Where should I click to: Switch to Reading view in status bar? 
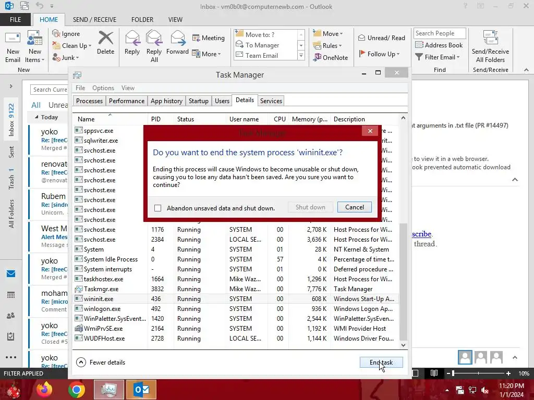pos(434,373)
